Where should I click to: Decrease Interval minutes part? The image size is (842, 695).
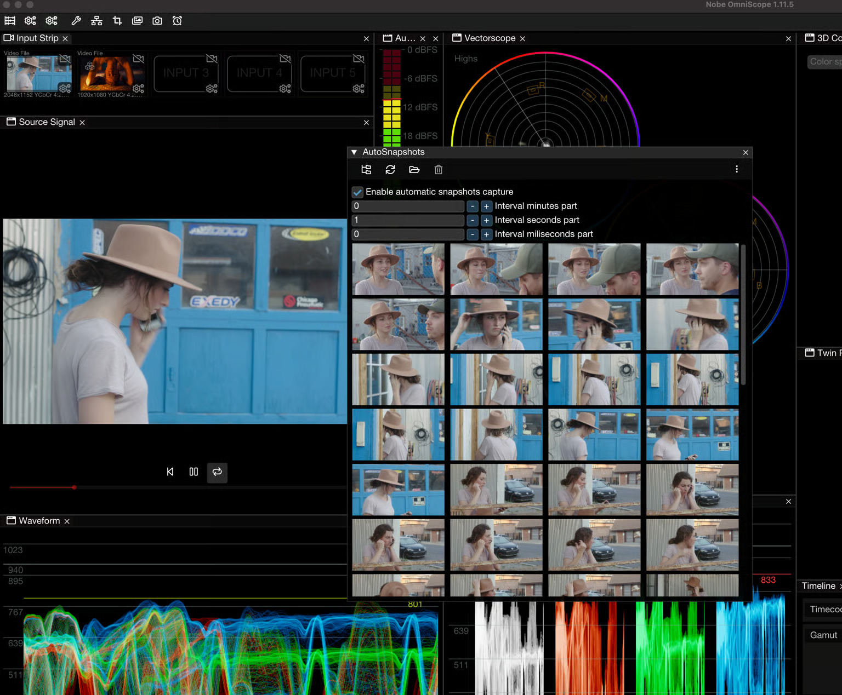pyautogui.click(x=473, y=206)
